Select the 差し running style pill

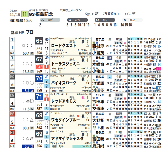coord(105,20)
